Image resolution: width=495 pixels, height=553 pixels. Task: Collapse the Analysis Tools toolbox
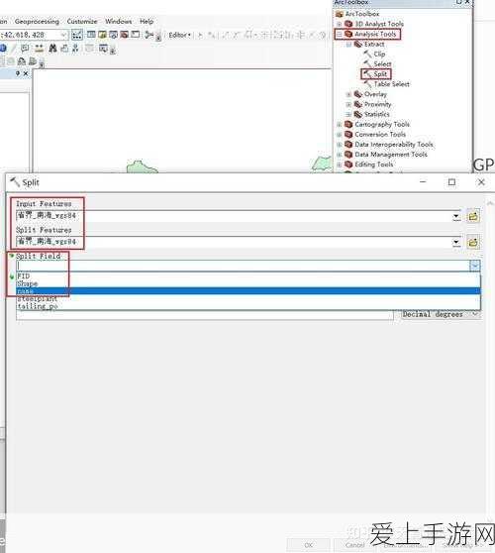pos(339,34)
